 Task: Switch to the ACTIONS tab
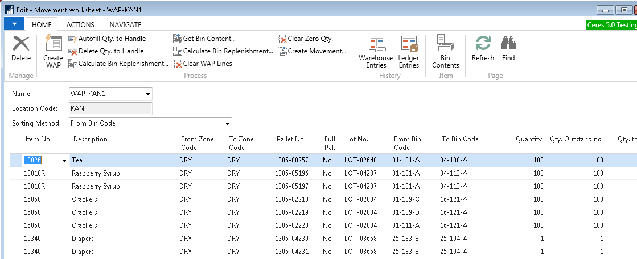click(80, 24)
